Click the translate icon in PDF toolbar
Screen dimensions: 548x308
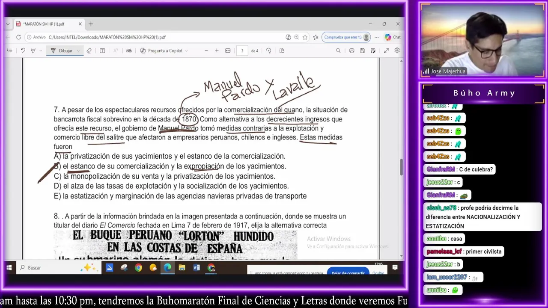129,50
